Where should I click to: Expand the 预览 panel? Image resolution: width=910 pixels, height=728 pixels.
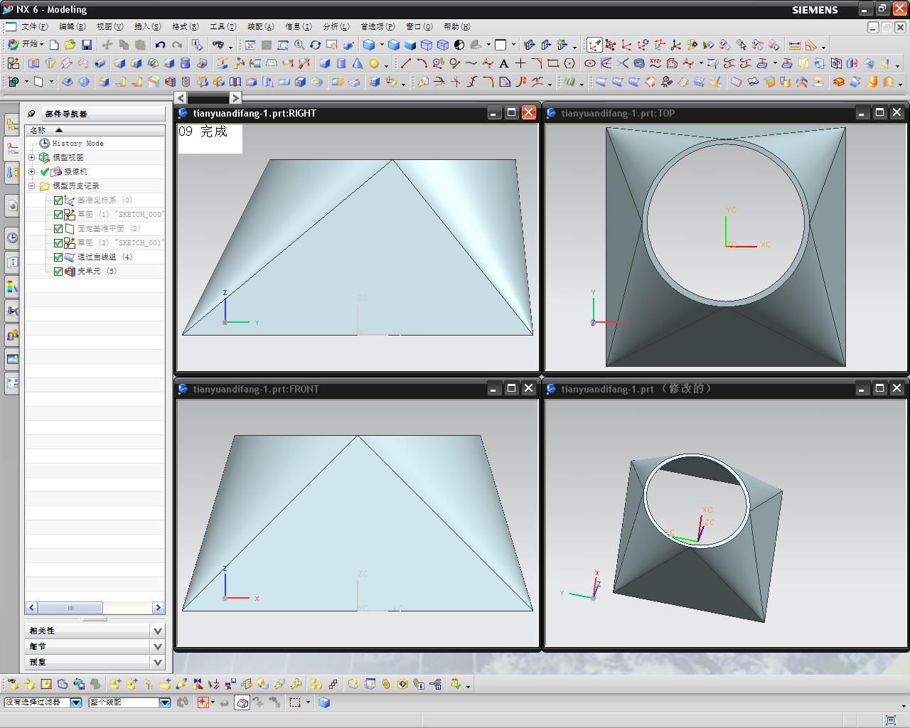tap(158, 662)
